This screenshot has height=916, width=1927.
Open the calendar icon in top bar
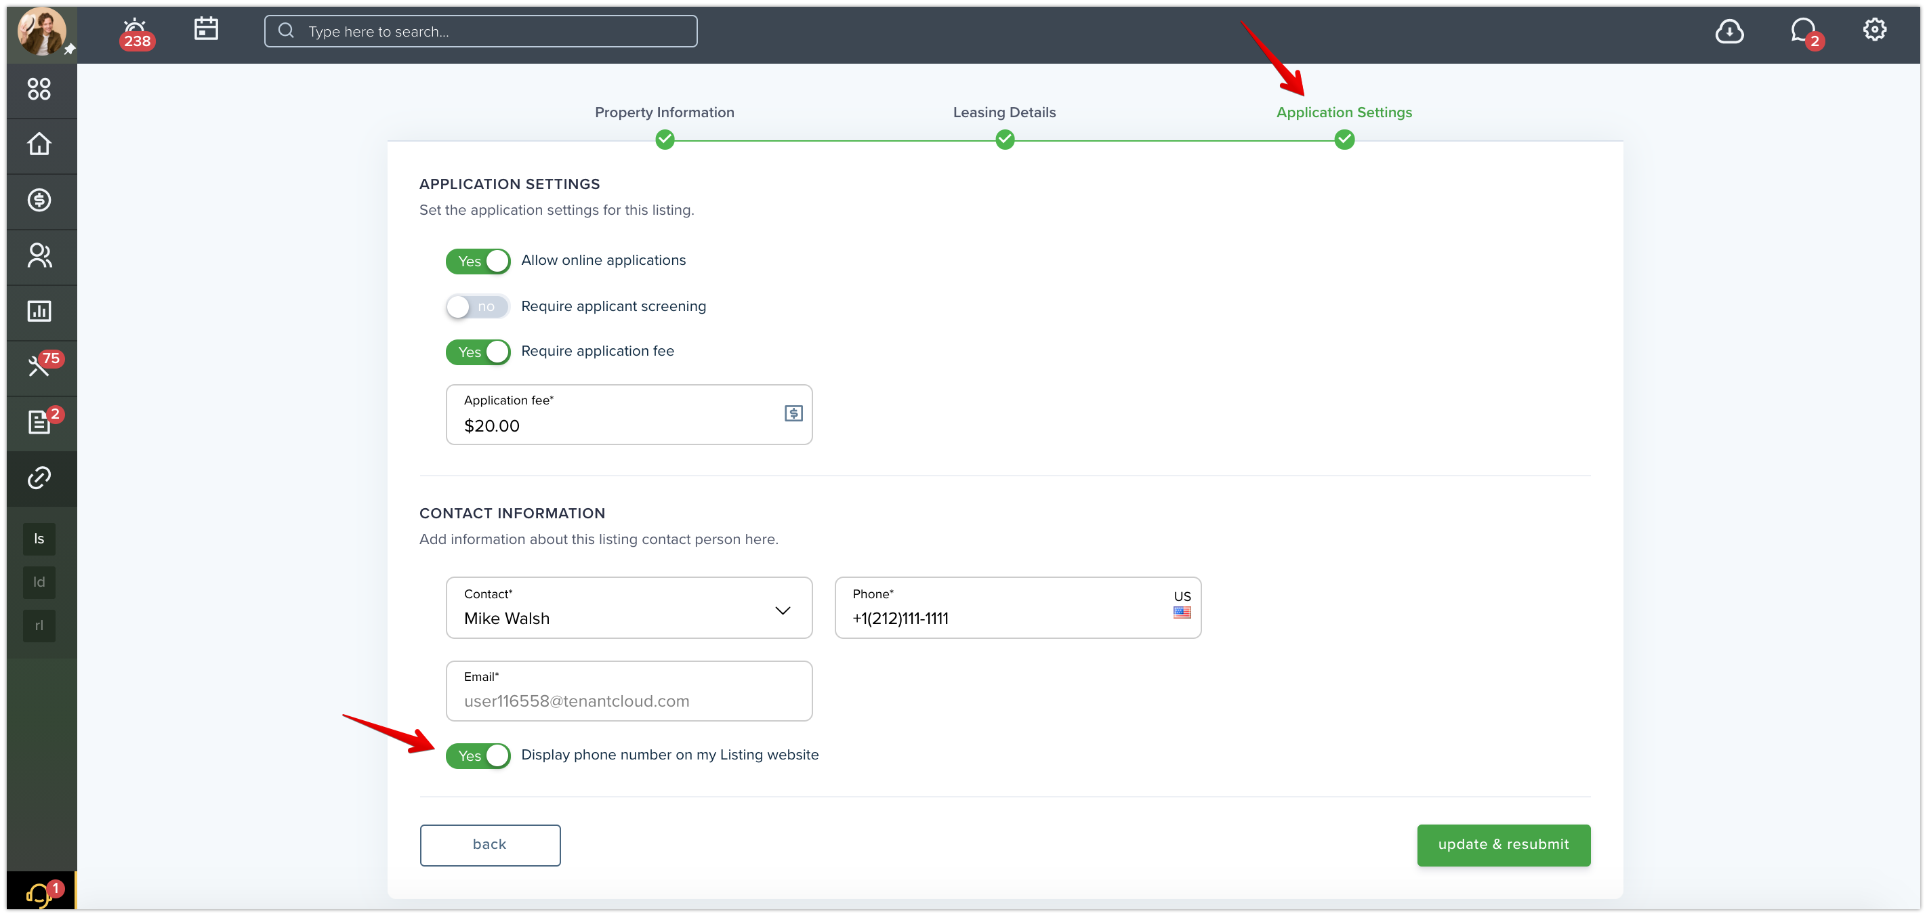point(206,29)
